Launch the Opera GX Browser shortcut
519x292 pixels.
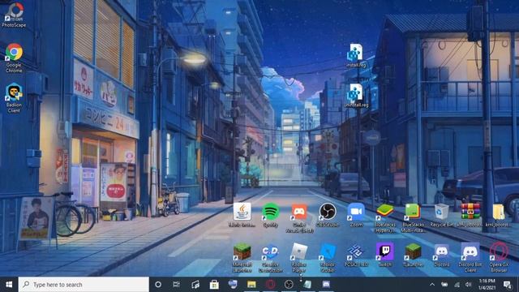coord(499,258)
